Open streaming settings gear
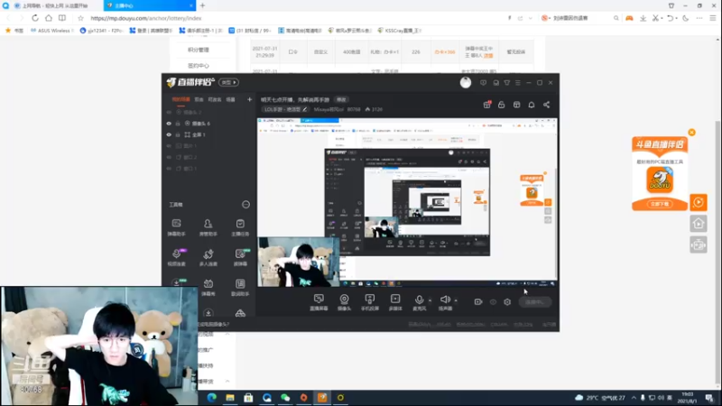The image size is (722, 406). pyautogui.click(x=507, y=302)
